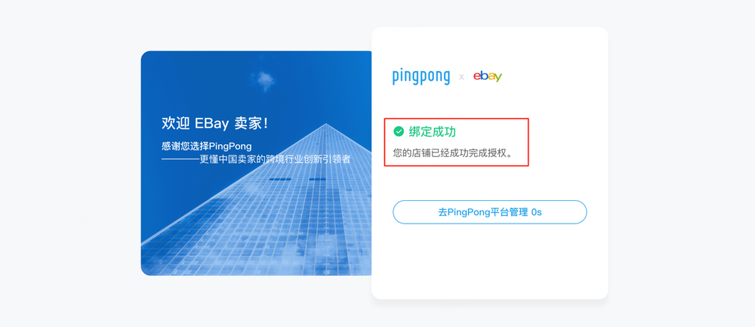Select the 绑定成功 heading text
Screen dimensions: 755x327
[432, 131]
